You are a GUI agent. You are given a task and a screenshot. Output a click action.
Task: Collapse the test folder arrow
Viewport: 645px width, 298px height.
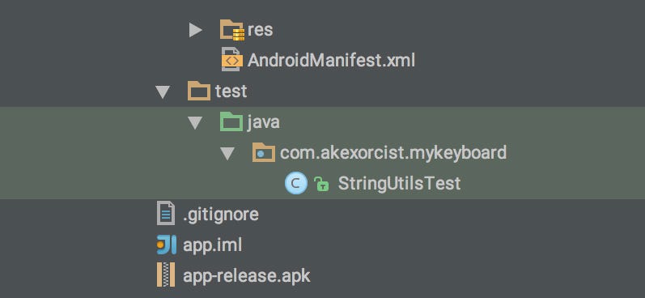163,92
